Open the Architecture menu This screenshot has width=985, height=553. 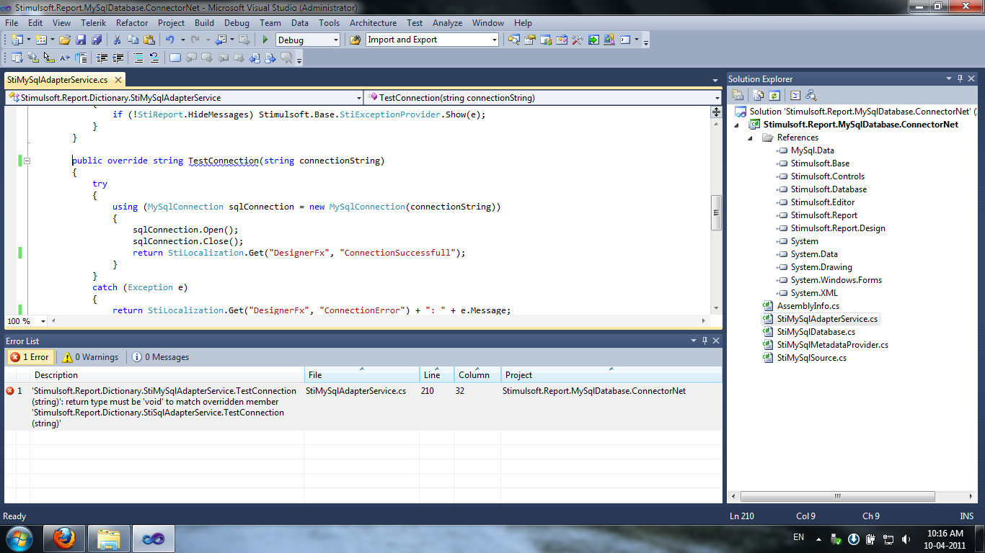pos(374,23)
